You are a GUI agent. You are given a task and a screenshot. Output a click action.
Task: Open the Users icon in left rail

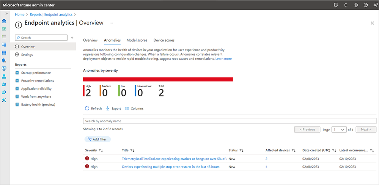pos(4,77)
